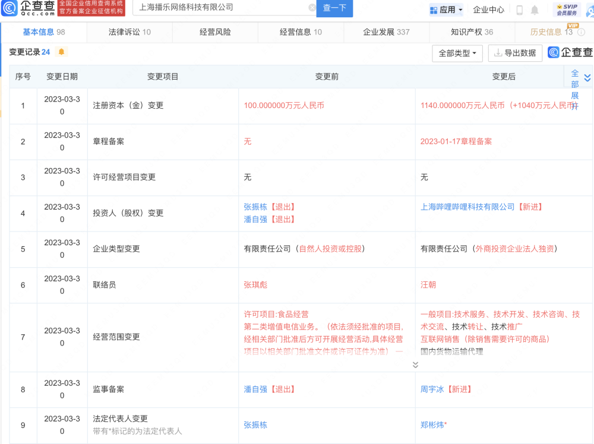Select the 许可项目:食品经营 text
This screenshot has height=444, width=594.
pos(276,315)
